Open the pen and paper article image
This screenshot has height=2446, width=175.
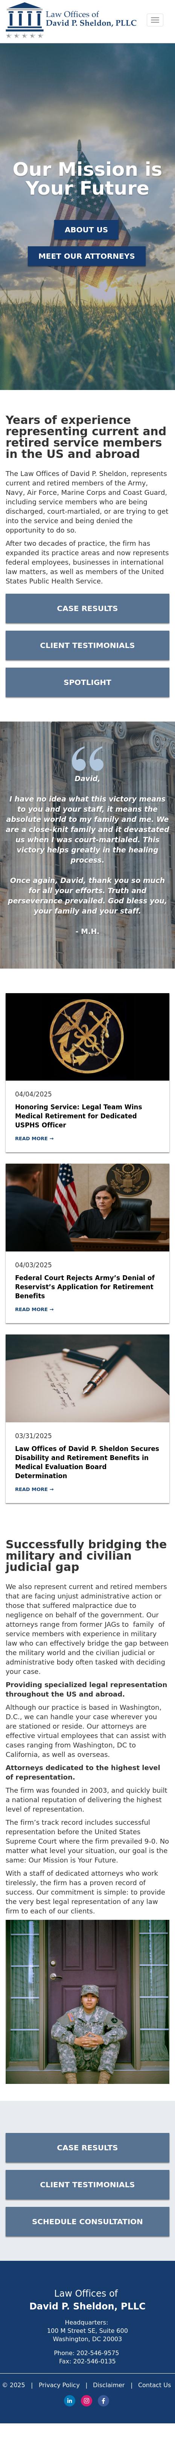click(x=87, y=1379)
